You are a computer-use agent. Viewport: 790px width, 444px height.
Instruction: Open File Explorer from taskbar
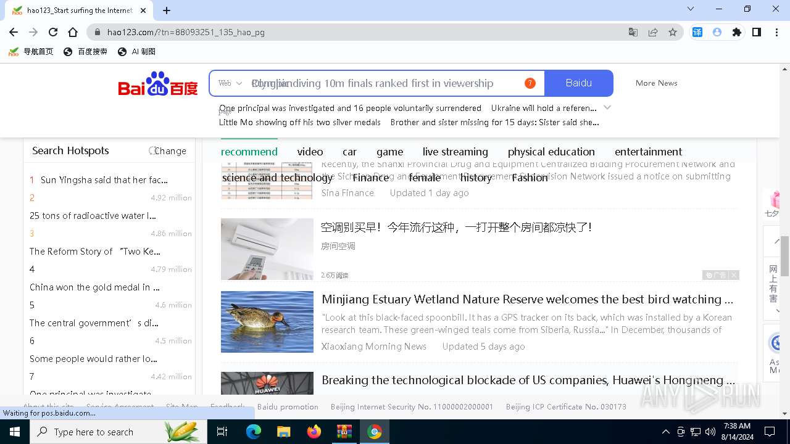(283, 432)
